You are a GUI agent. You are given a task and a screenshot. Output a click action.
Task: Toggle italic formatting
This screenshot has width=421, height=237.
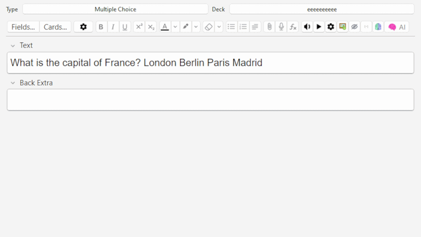[x=113, y=27]
